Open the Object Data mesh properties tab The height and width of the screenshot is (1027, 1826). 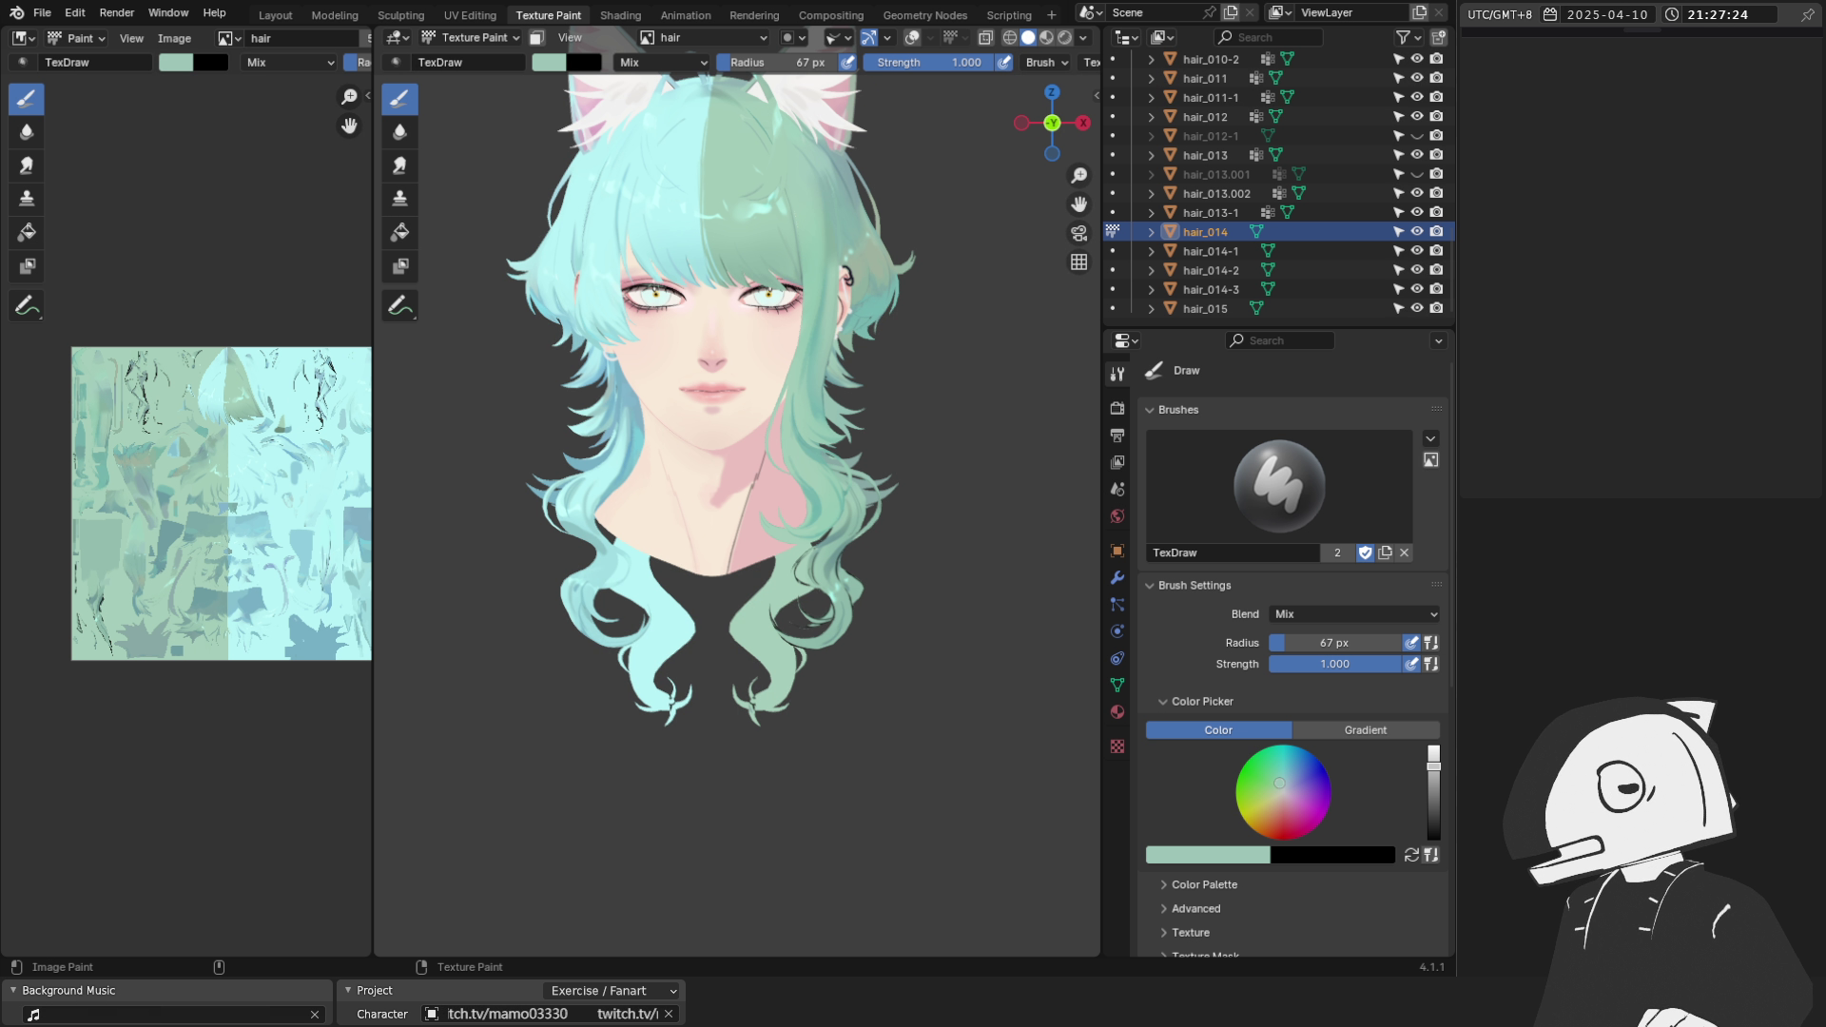tap(1117, 686)
